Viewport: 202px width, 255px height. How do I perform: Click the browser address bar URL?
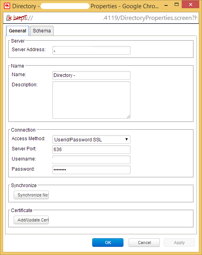114,18
